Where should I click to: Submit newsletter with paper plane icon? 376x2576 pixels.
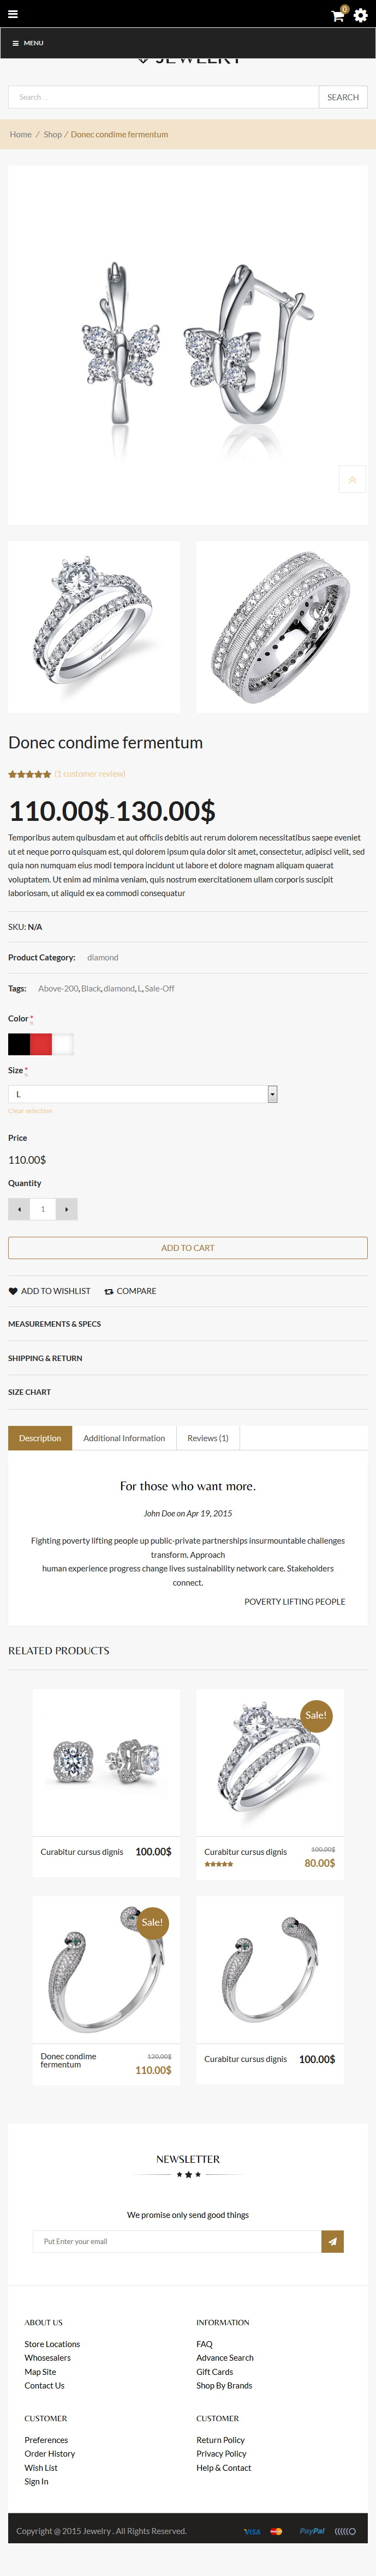333,2241
